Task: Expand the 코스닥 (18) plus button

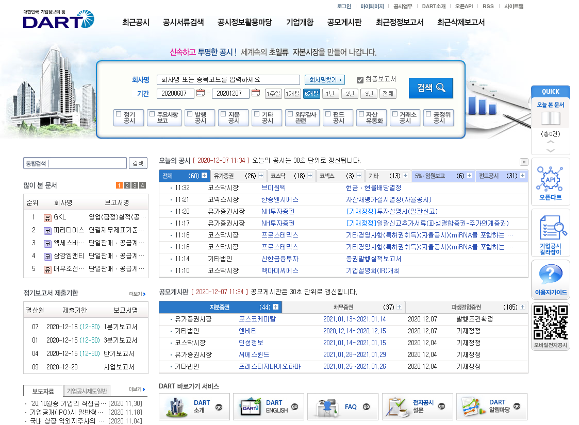Action: click(310, 176)
